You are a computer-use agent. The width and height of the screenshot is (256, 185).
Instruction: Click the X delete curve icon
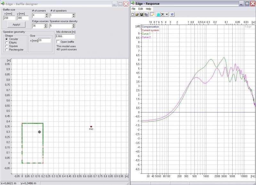point(163,14)
